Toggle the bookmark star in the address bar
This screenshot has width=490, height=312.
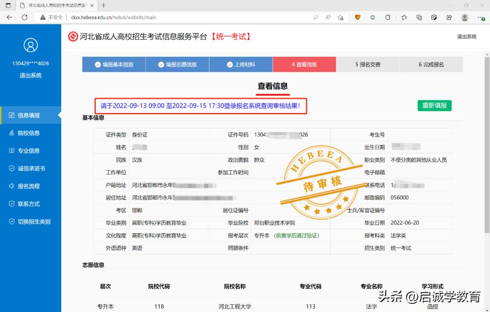coord(340,16)
